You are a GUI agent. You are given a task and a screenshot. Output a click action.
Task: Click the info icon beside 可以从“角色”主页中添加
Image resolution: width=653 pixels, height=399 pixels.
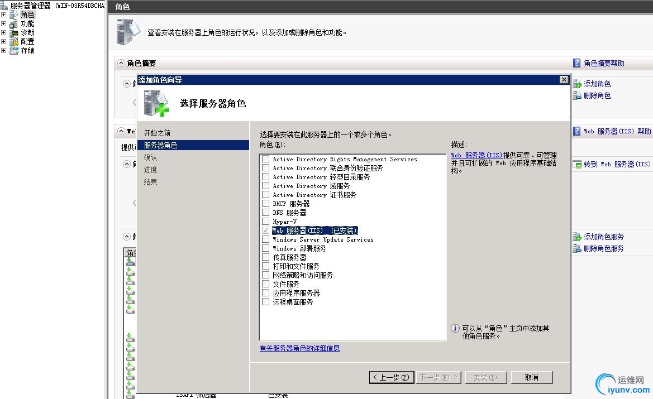455,328
